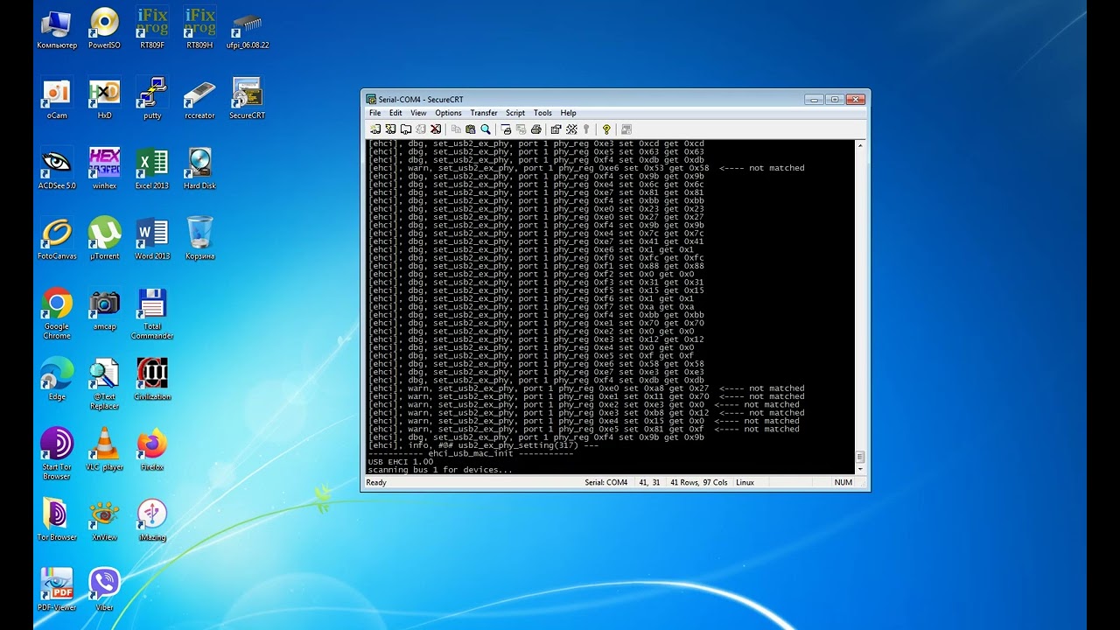Click the "ehci_usb_mac_init" terminal line
The width and height of the screenshot is (1120, 630).
click(471, 453)
